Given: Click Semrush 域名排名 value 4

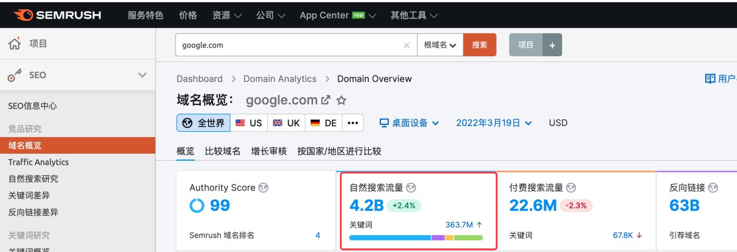Looking at the screenshot, I should (318, 235).
